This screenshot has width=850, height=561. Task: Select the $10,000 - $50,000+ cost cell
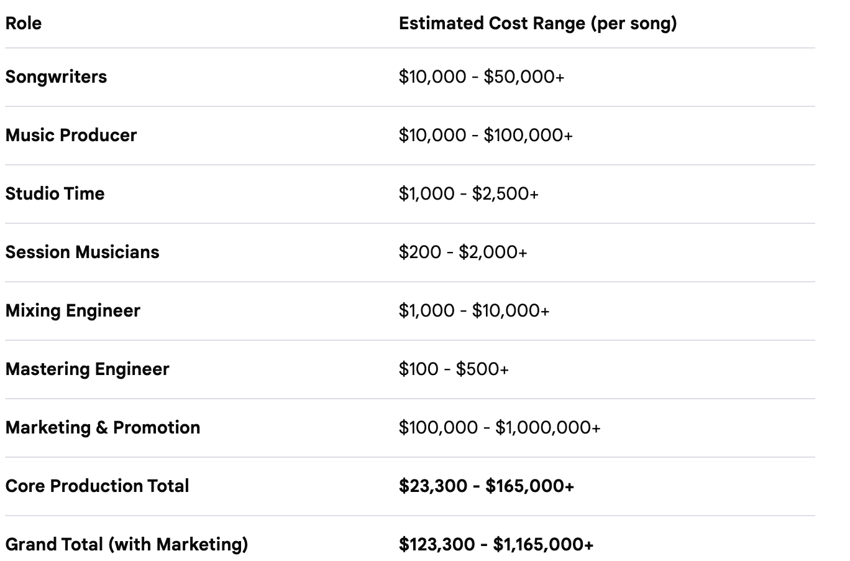pos(481,77)
